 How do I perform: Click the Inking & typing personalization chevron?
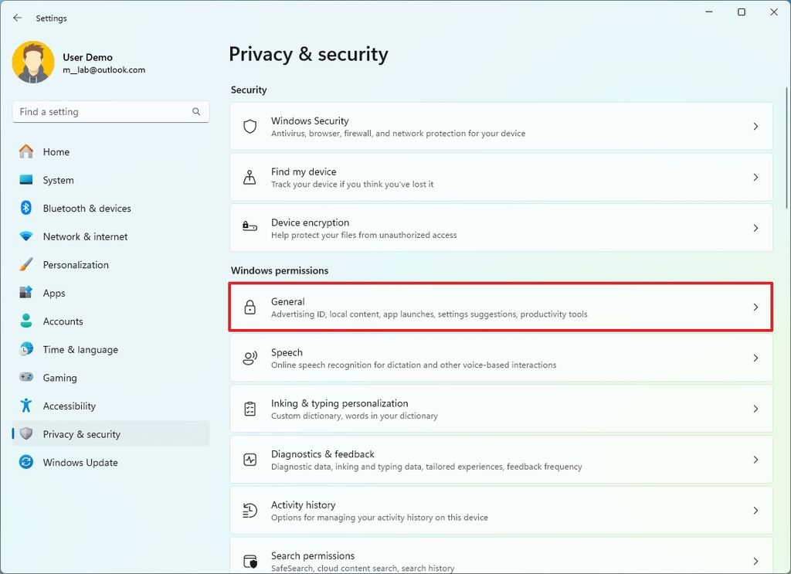755,409
